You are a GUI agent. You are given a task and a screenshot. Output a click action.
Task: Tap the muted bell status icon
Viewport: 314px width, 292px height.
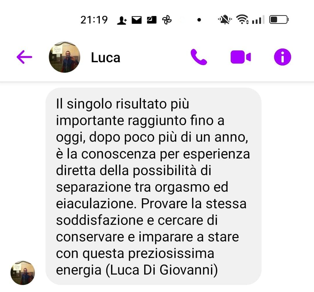[225, 19]
